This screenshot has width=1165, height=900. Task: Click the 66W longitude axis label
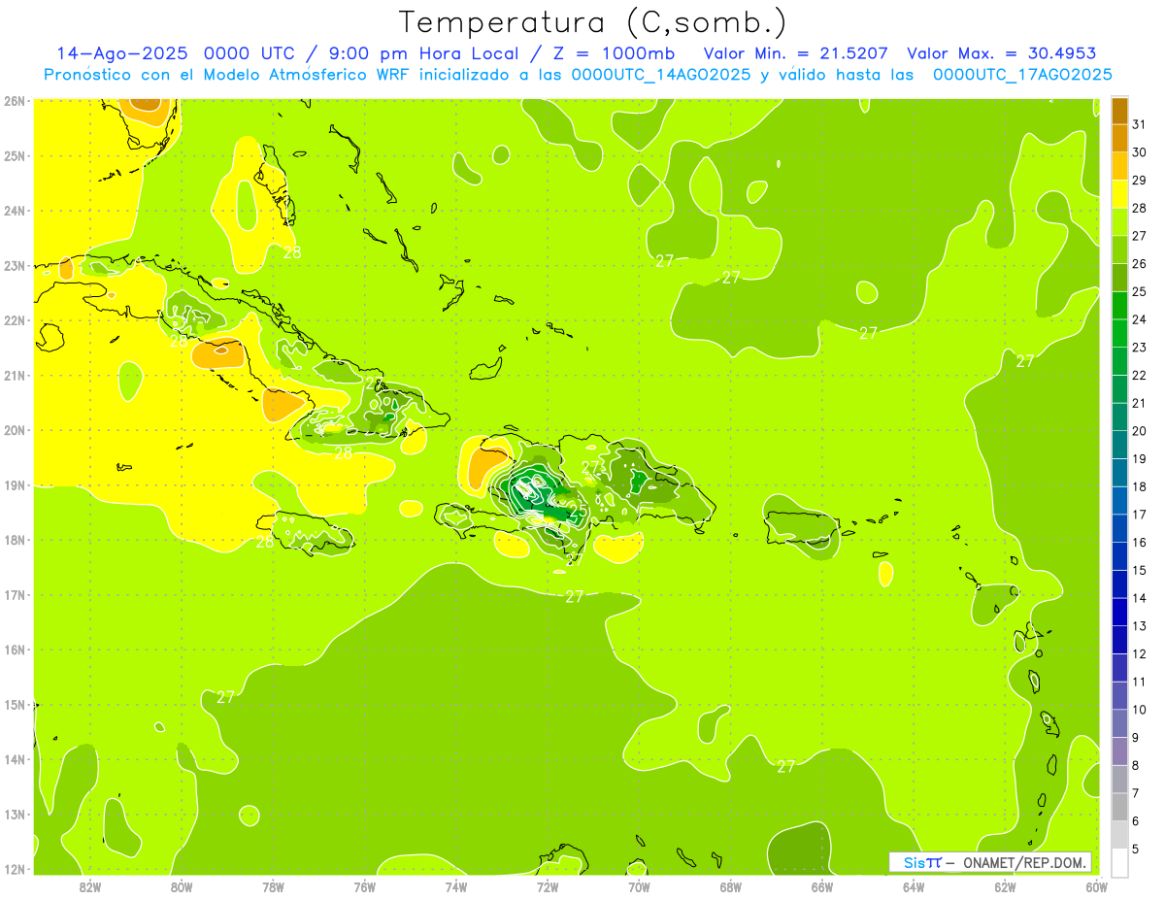pyautogui.click(x=822, y=886)
